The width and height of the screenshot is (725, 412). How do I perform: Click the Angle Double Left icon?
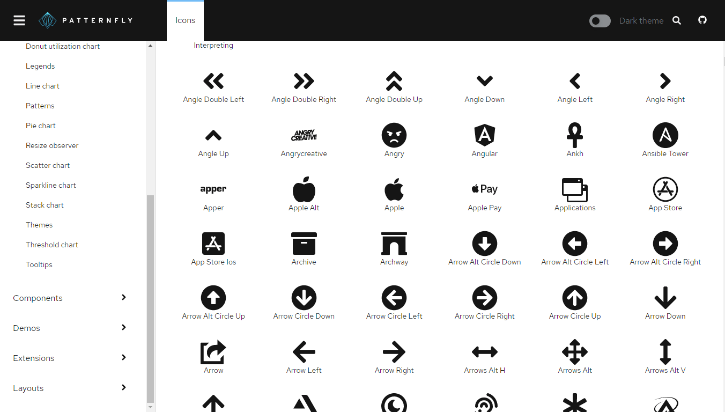pos(213,81)
